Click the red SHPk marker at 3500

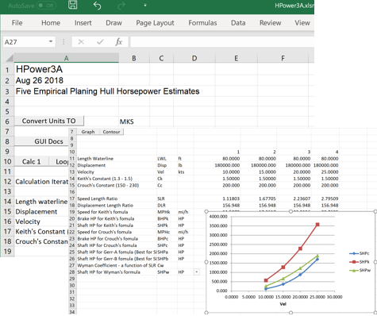tap(317, 225)
